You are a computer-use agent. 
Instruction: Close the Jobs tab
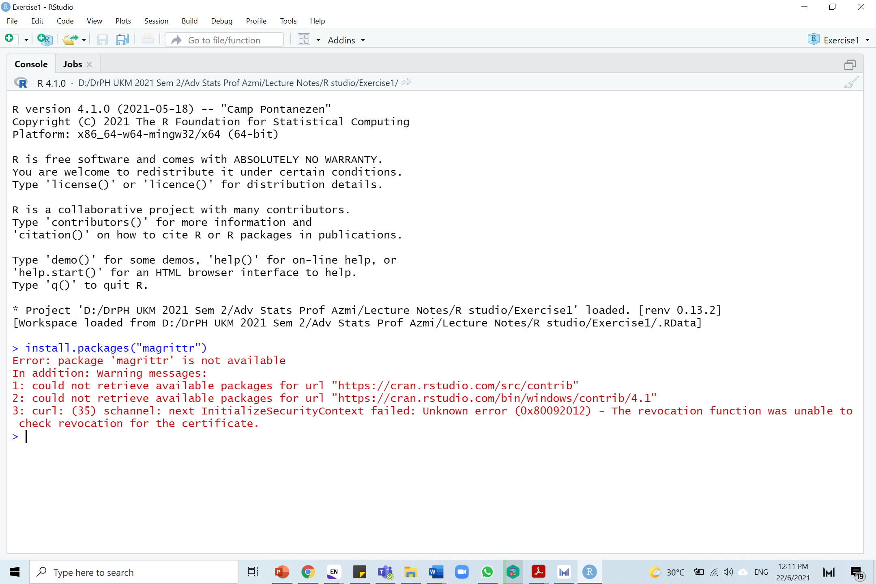tap(89, 64)
